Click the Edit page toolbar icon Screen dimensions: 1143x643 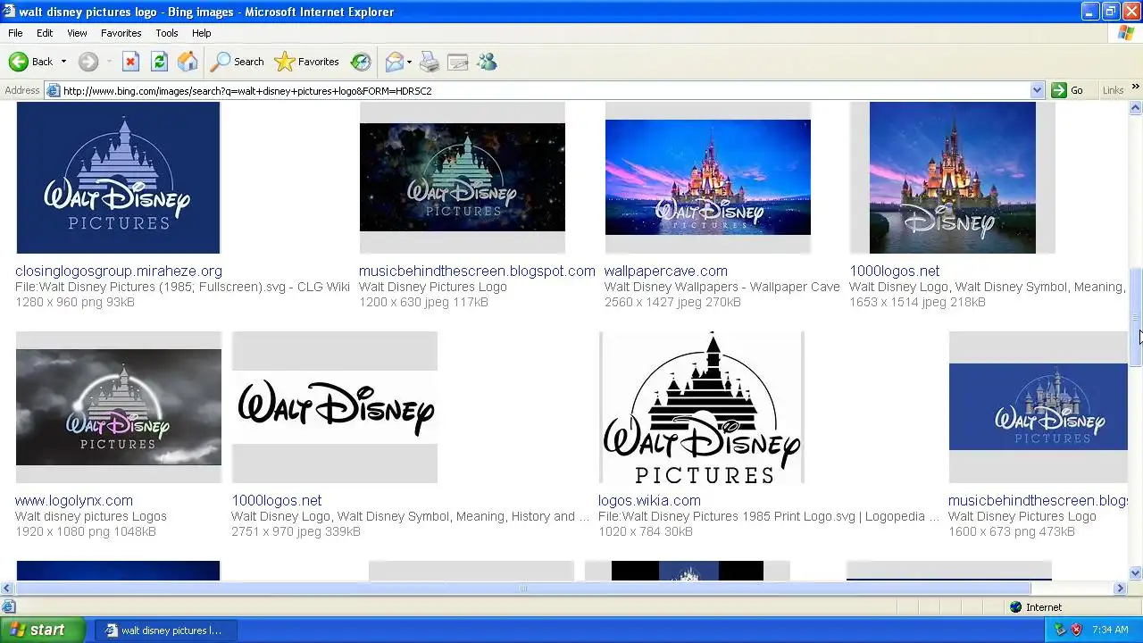pyautogui.click(x=458, y=62)
